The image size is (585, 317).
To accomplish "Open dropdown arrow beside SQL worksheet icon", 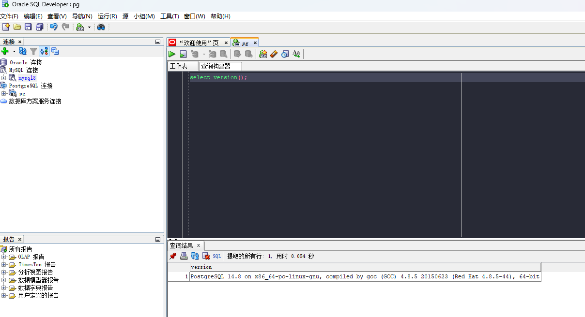I will (x=89, y=28).
